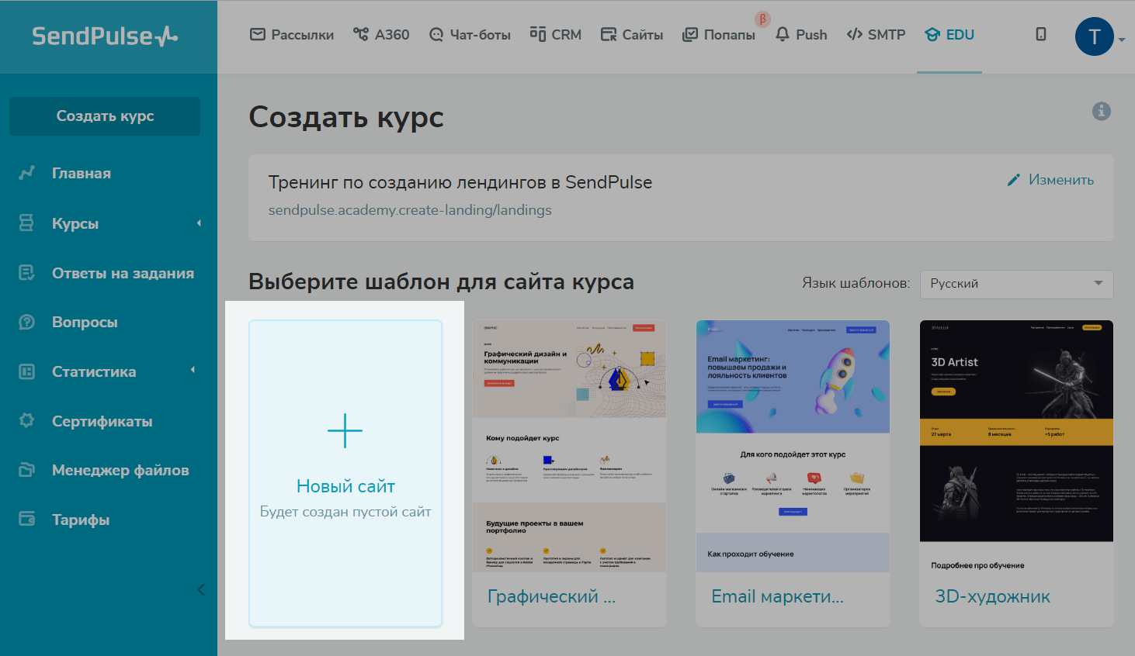The height and width of the screenshot is (656, 1135).
Task: Open the Рассылки tab
Action: 292,34
